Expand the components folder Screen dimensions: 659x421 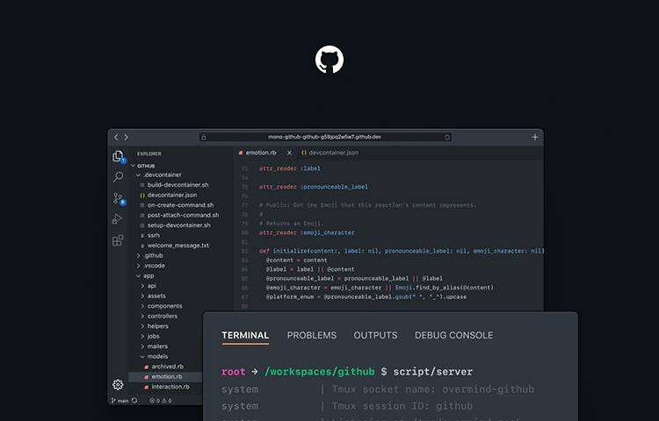(x=164, y=305)
